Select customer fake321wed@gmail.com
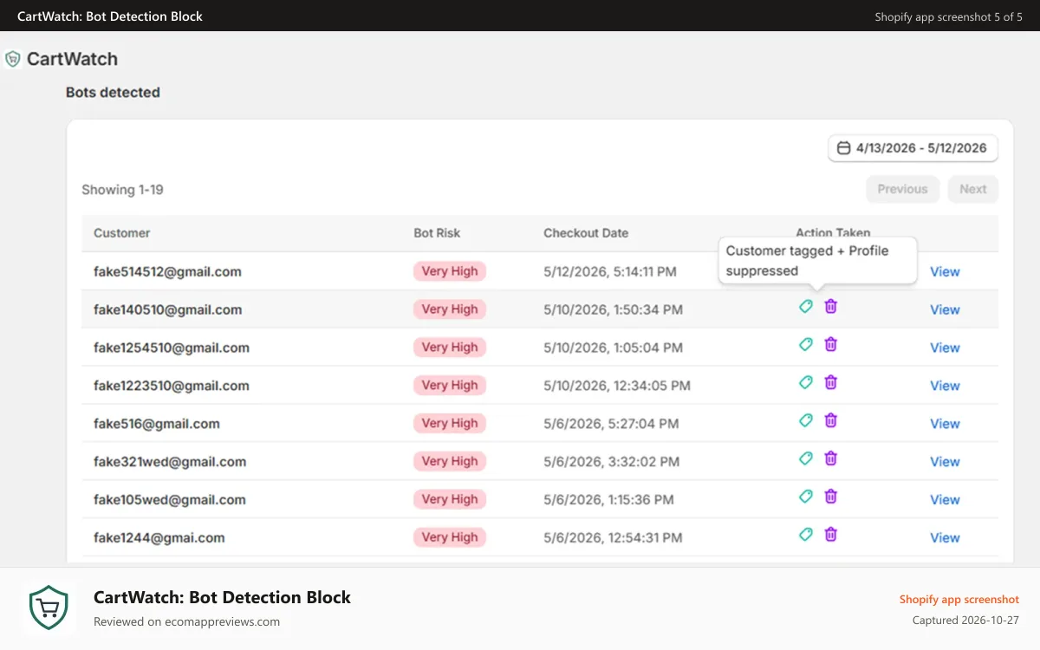This screenshot has height=650, width=1040. (170, 462)
